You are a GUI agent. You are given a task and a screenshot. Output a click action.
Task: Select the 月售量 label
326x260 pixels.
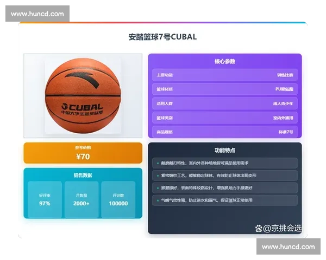coord(81,196)
